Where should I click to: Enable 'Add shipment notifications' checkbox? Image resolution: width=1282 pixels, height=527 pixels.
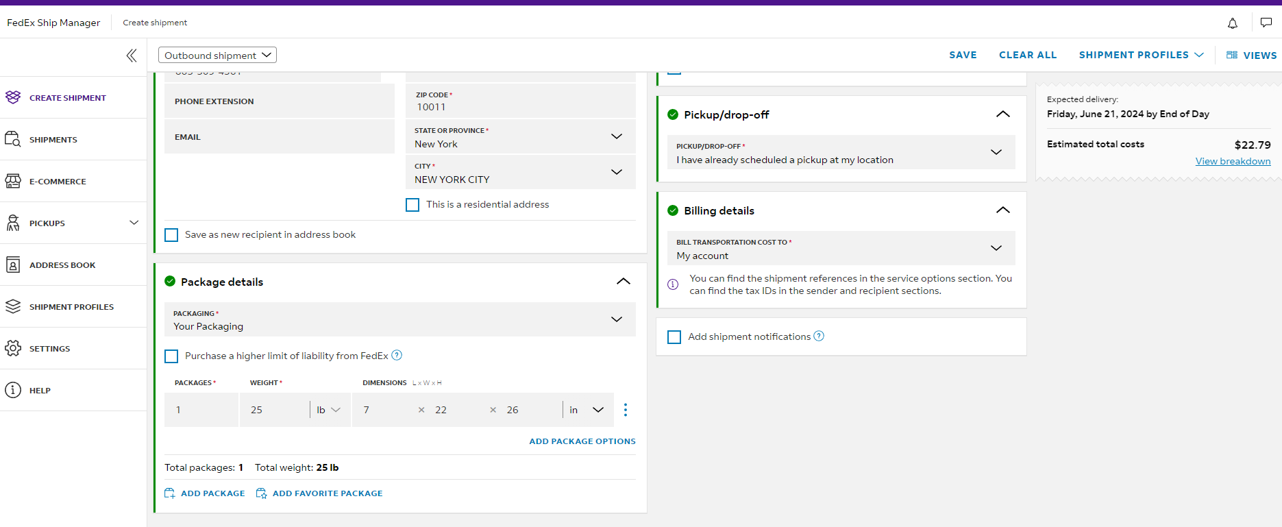point(674,337)
